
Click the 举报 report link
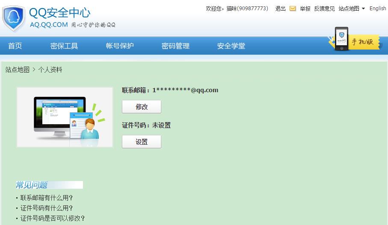click(x=305, y=9)
